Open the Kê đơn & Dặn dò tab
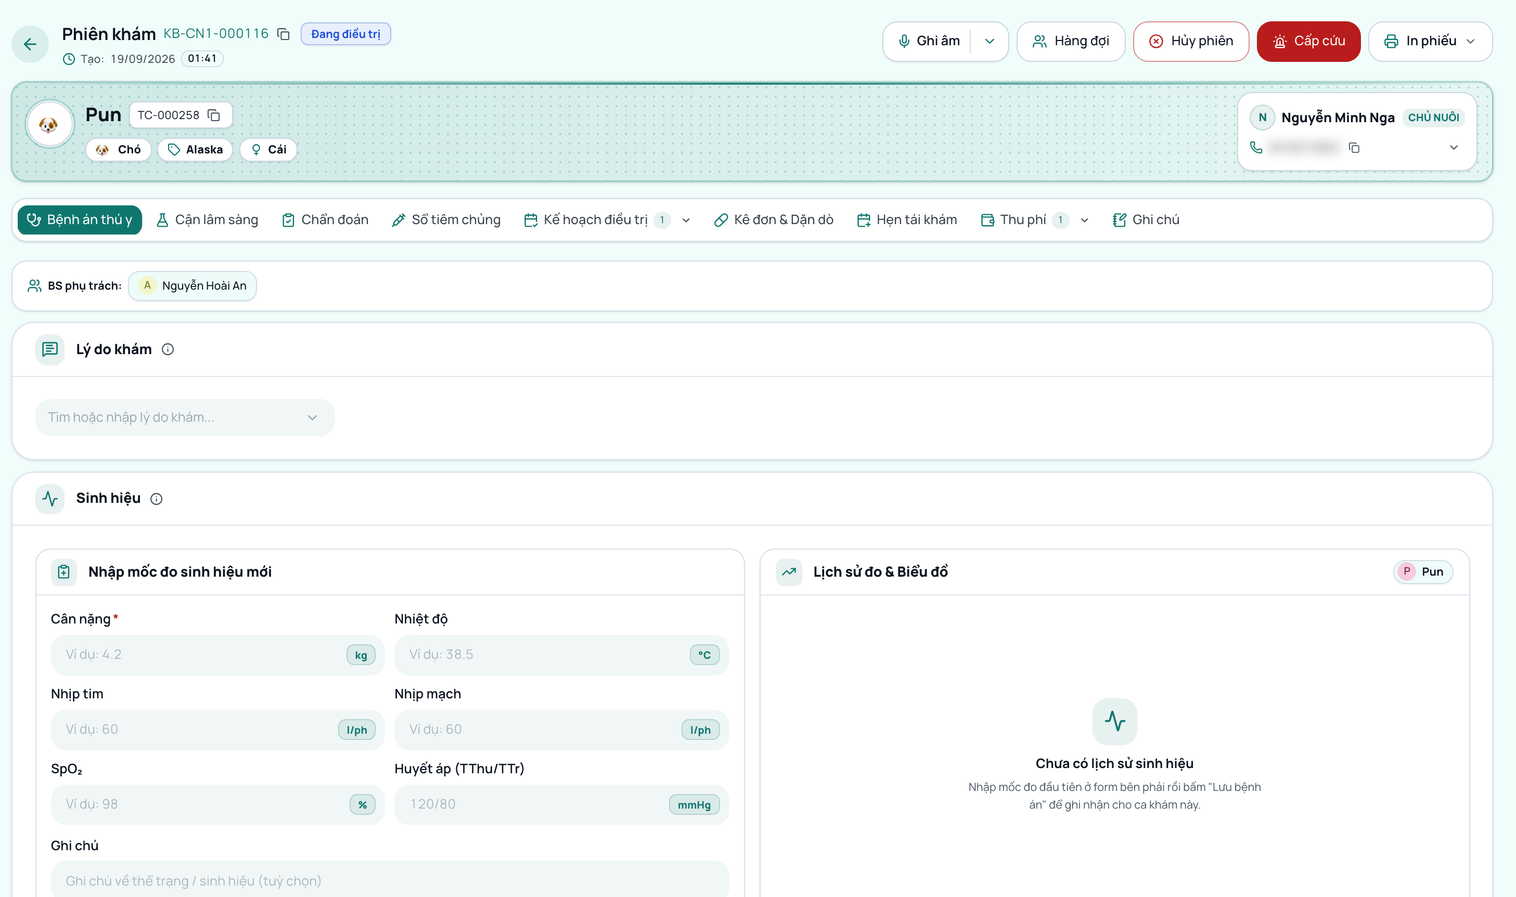The image size is (1516, 897). tap(774, 220)
